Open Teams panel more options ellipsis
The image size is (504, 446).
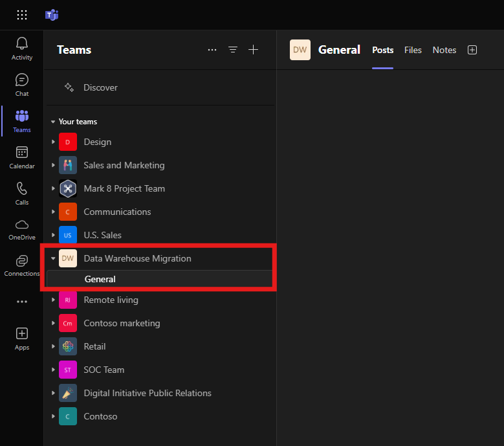(x=212, y=50)
